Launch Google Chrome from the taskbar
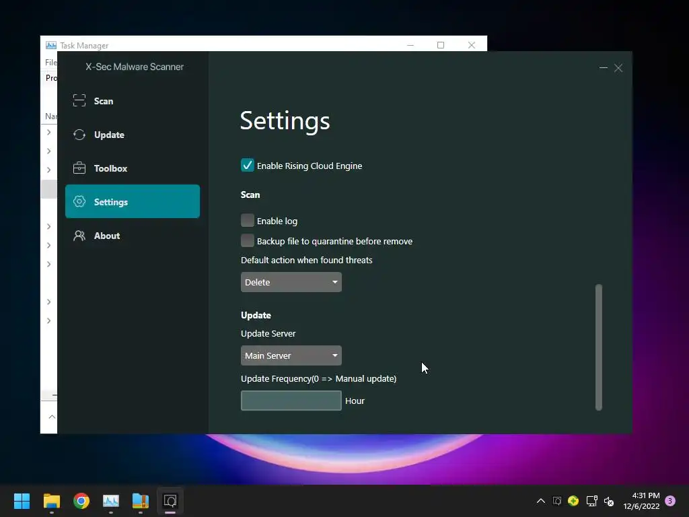This screenshot has width=689, height=517. coord(81,501)
